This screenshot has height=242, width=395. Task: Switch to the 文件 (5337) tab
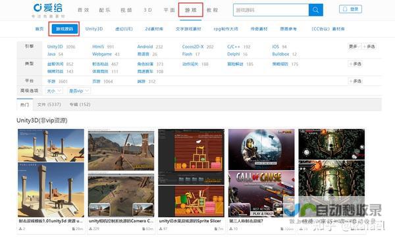(x=49, y=105)
